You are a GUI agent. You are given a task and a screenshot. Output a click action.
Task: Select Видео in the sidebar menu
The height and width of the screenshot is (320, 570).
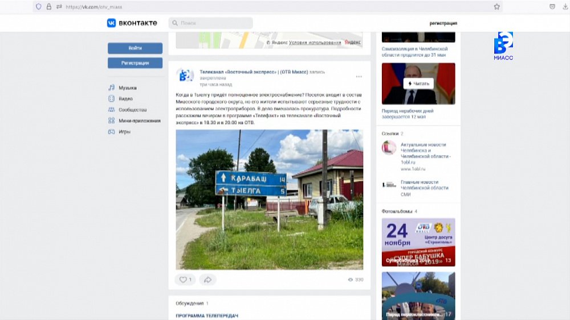125,98
